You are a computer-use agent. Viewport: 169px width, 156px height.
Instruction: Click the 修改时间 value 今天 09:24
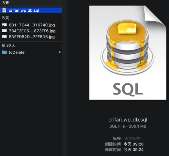(x=133, y=150)
